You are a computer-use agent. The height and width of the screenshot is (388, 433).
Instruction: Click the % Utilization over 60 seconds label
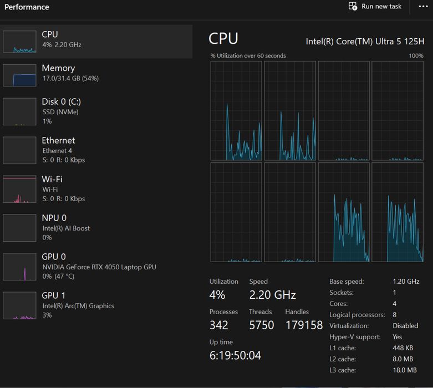(x=248, y=55)
